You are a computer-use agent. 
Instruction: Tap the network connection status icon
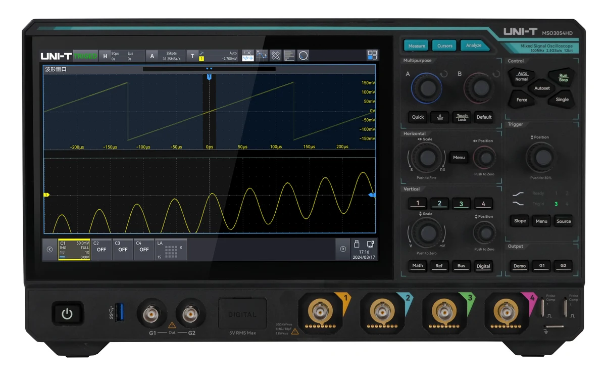[x=370, y=244]
